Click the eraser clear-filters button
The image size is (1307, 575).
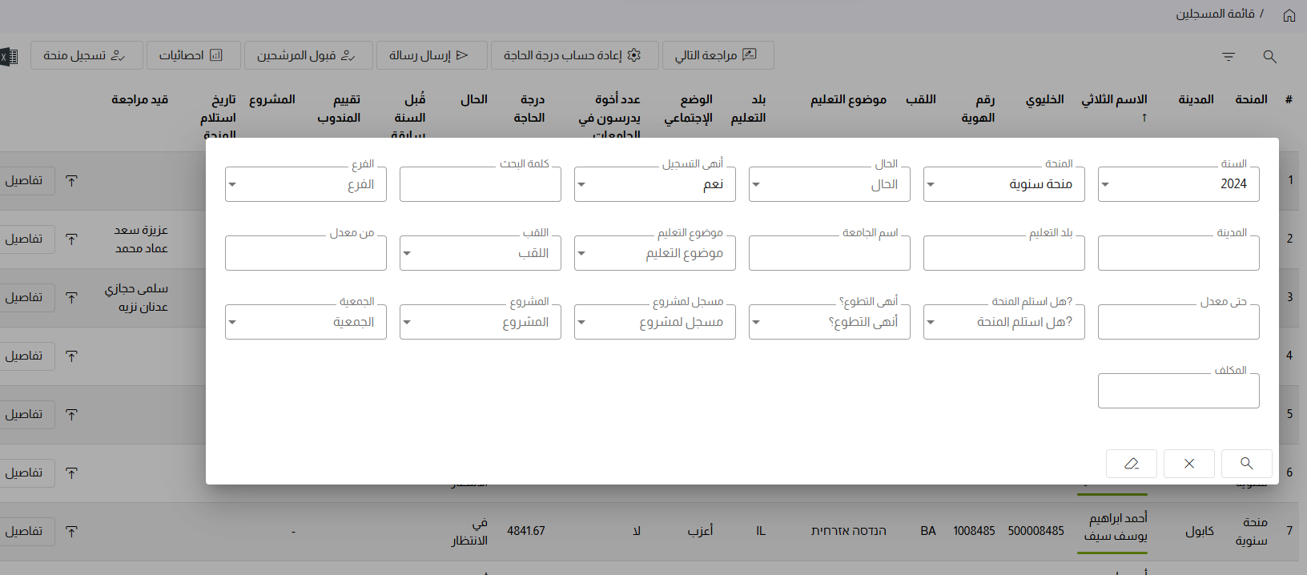(1131, 464)
